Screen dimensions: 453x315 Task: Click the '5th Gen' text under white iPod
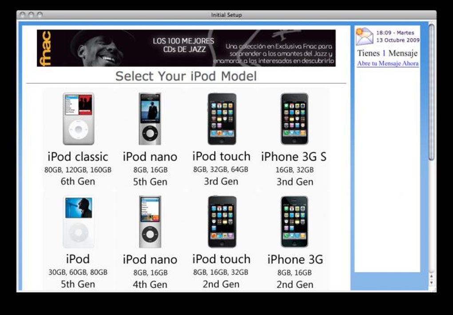[x=78, y=284]
